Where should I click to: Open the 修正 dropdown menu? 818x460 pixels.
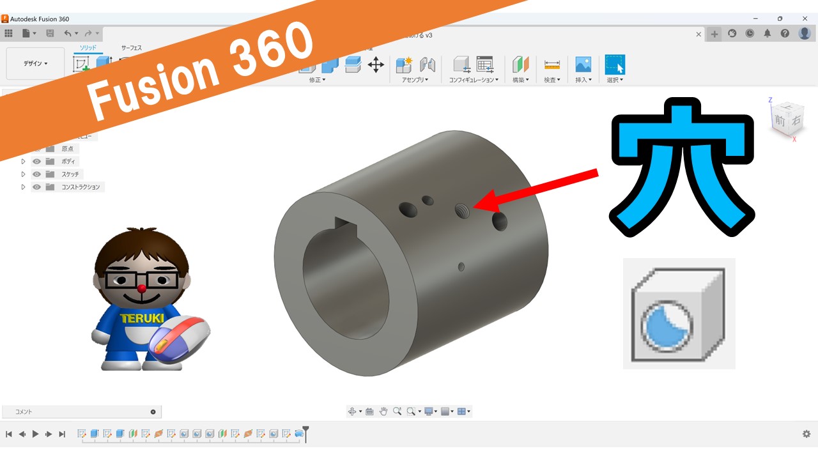pos(318,80)
